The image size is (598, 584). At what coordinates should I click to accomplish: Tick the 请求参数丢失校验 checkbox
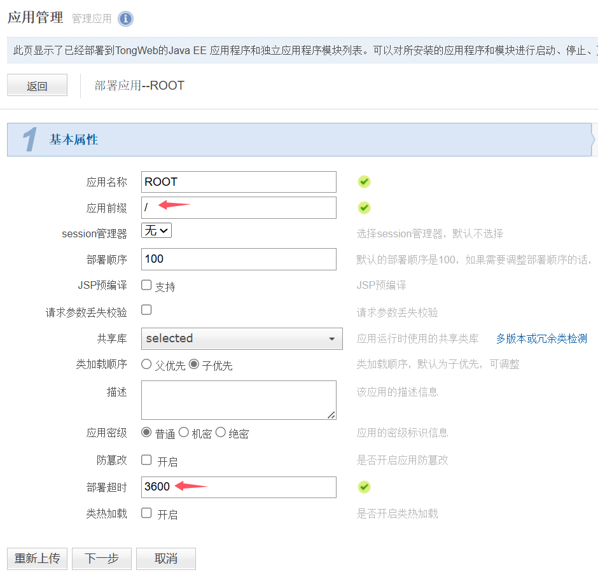point(146,310)
